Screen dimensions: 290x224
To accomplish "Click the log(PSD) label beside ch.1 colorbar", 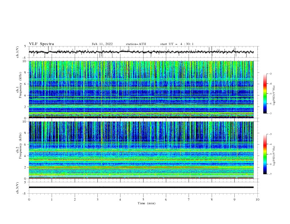I will coord(274,96).
